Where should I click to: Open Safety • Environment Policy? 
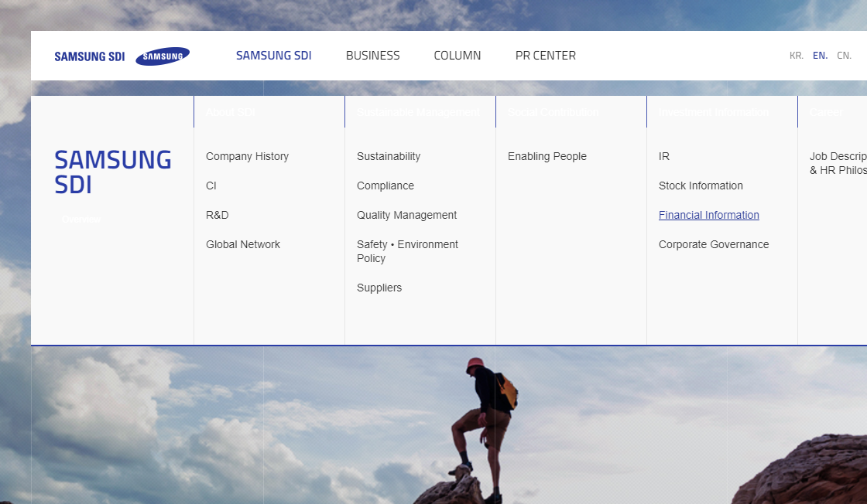click(x=407, y=251)
